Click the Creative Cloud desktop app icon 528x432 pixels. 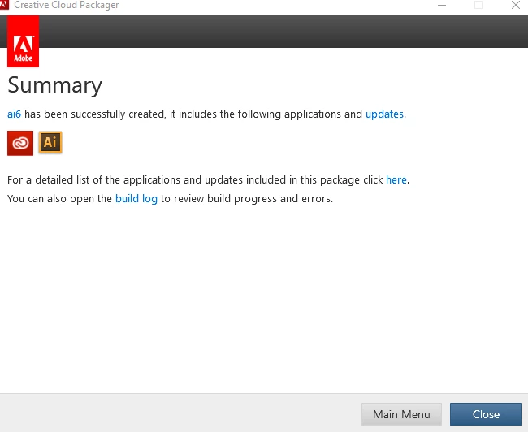tap(20, 143)
